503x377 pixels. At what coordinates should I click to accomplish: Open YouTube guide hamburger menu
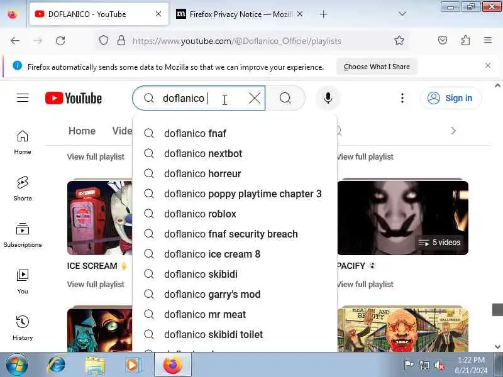coord(23,98)
